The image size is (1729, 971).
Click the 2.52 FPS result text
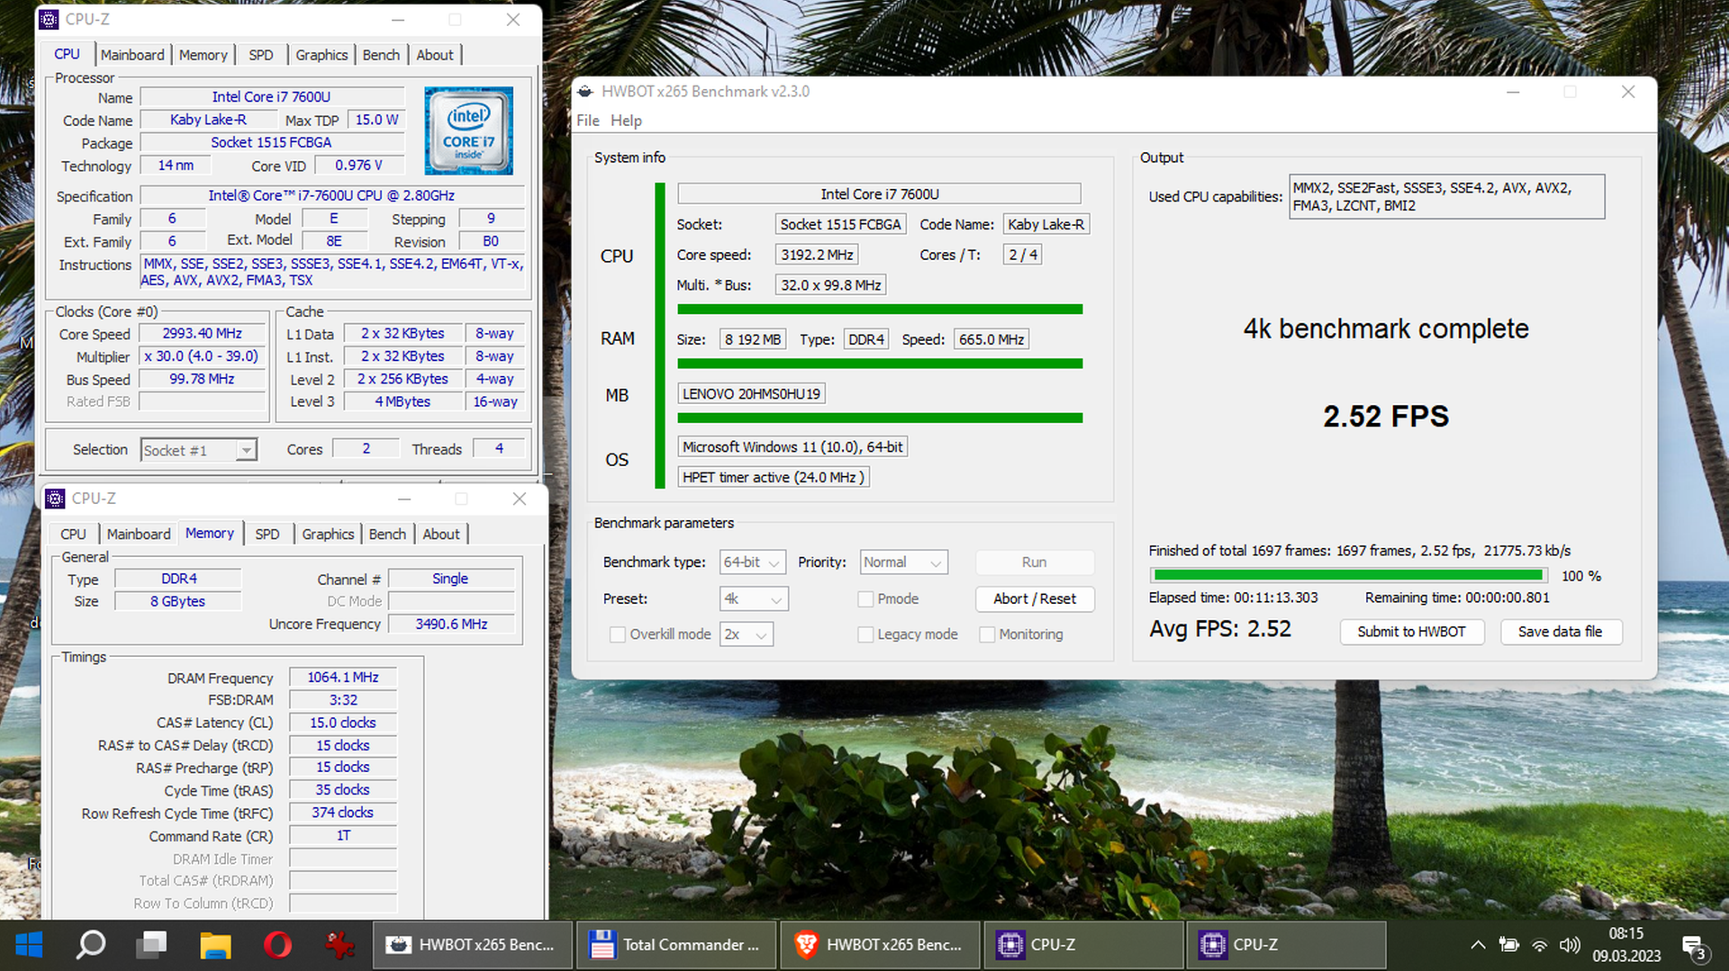(x=1386, y=417)
